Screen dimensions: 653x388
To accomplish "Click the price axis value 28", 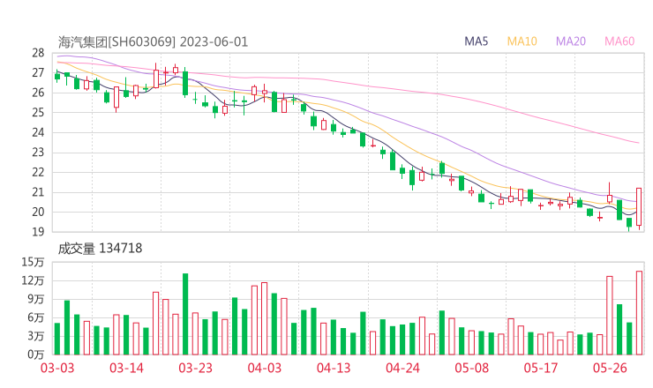I will click(38, 53).
